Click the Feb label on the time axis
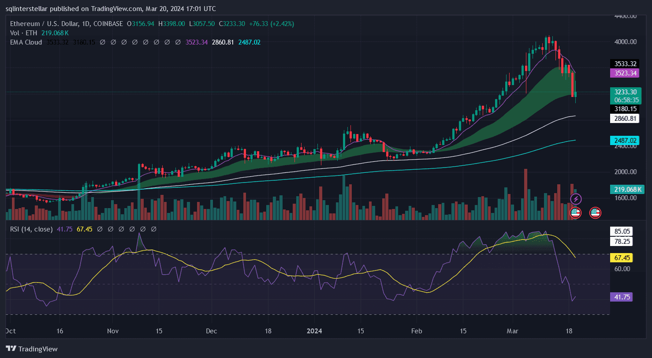Viewport: 652px width, 358px height. point(415,331)
